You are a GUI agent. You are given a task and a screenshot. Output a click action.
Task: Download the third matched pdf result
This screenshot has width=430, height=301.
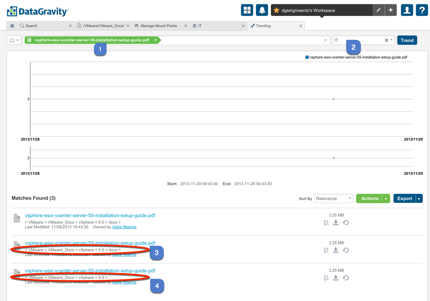pyautogui.click(x=336, y=278)
